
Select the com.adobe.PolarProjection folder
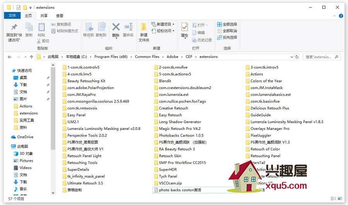(x=88, y=88)
